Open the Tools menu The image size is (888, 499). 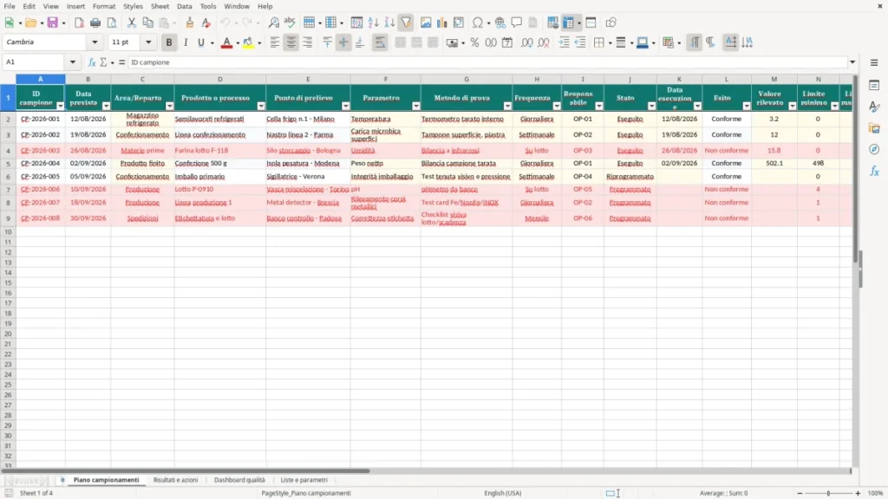pyautogui.click(x=208, y=6)
